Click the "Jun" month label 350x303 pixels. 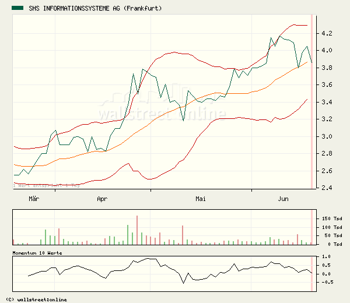283,199
